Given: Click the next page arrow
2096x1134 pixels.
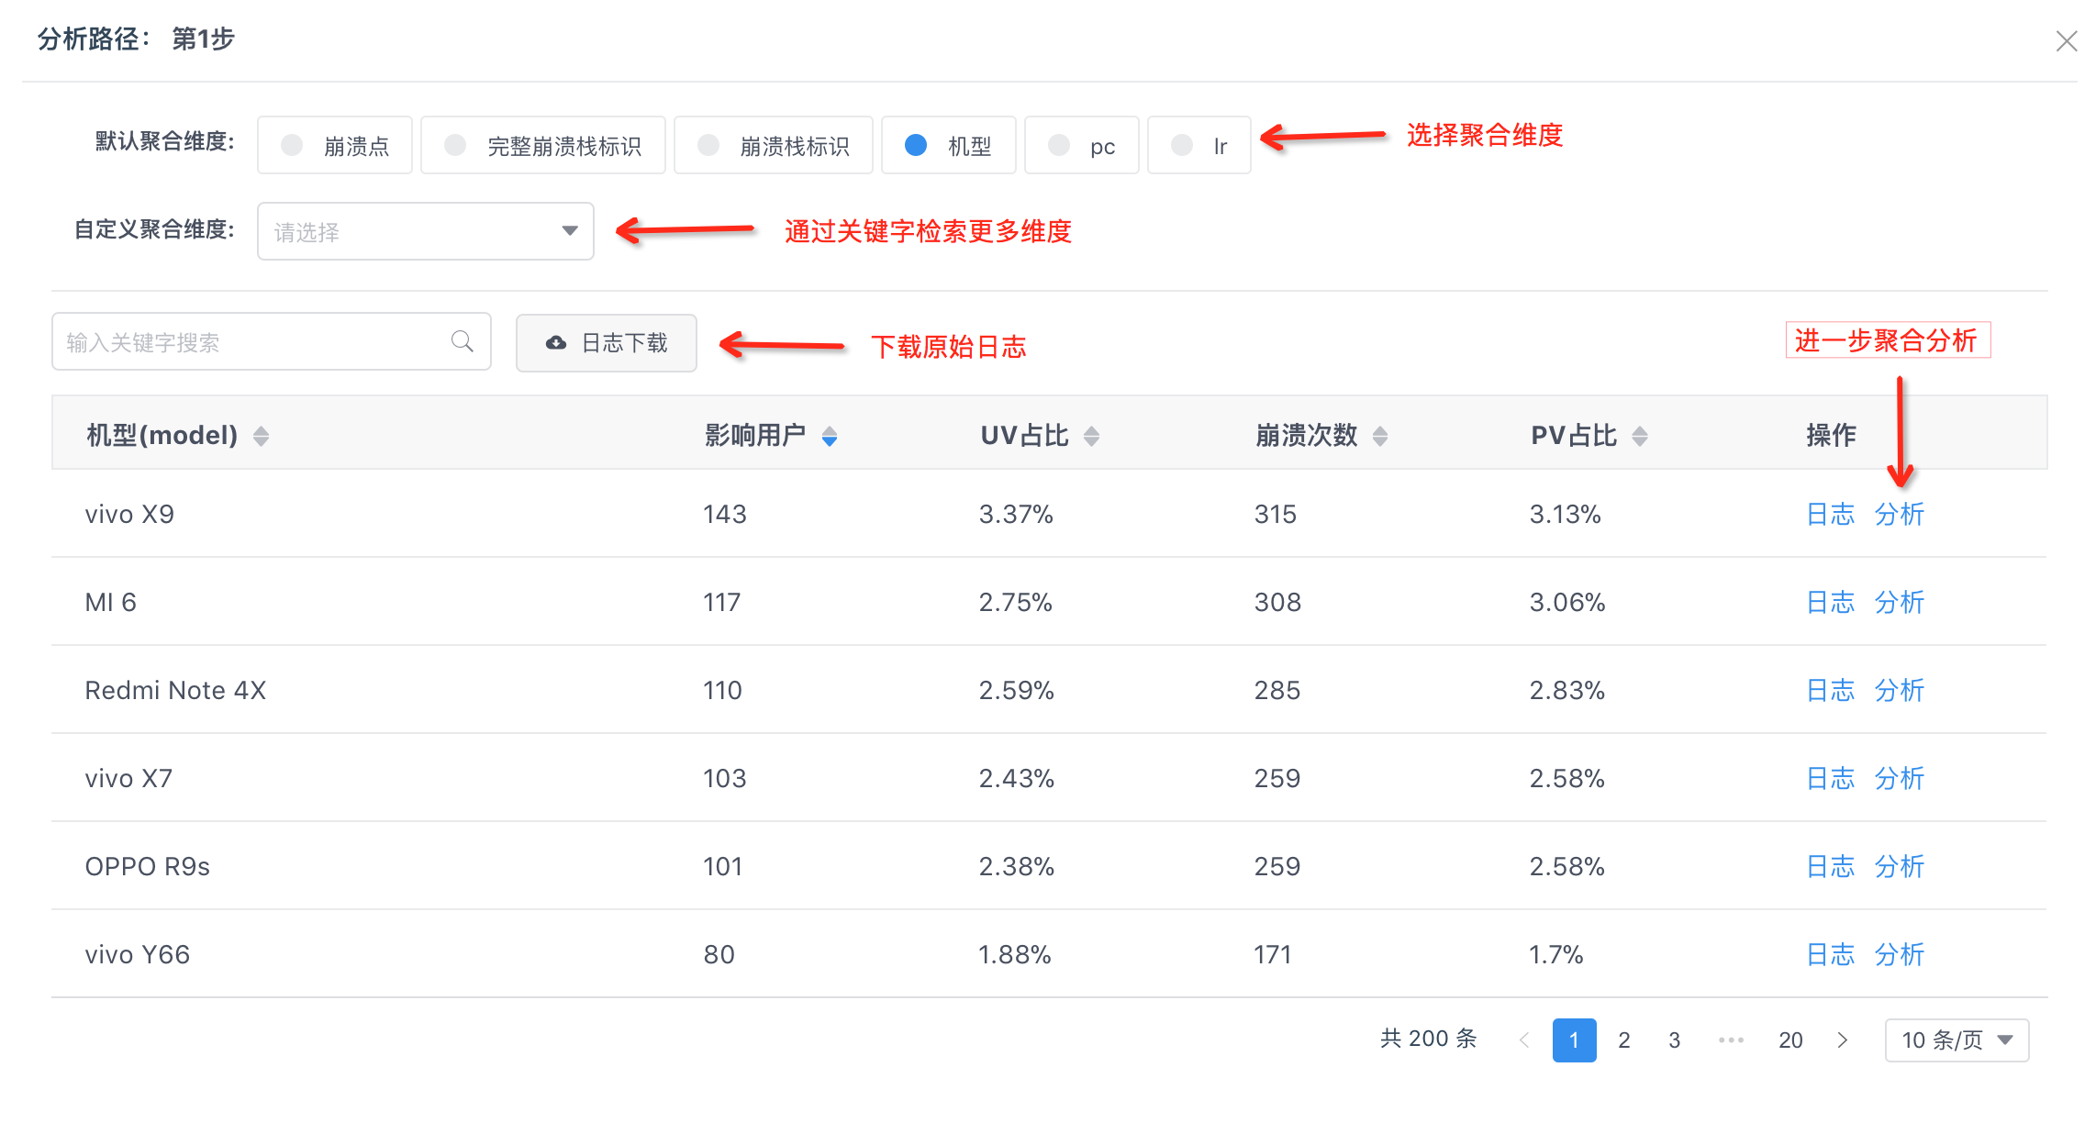Looking at the screenshot, I should click(x=1842, y=1039).
